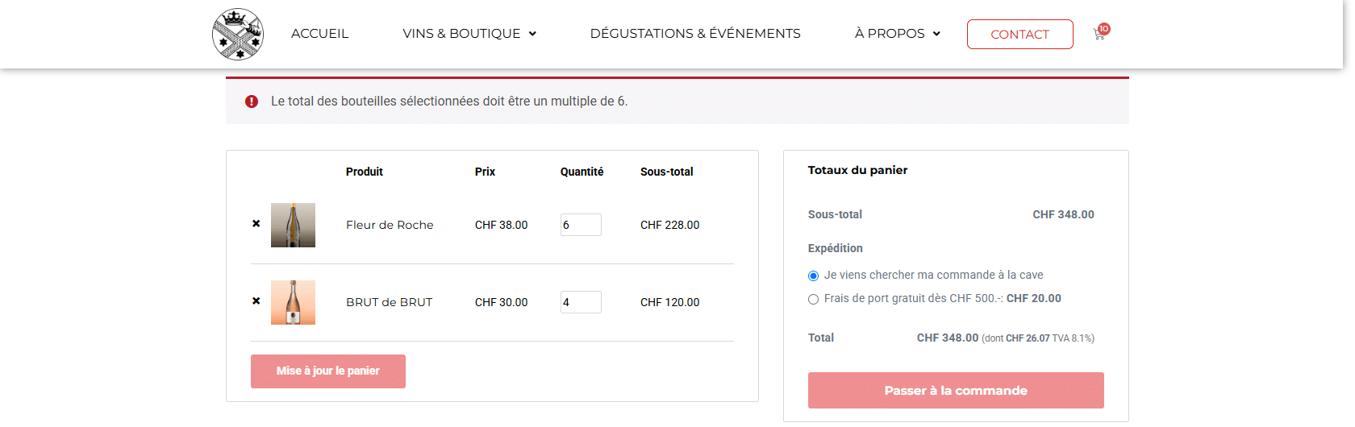Click Mise à jour le panier button

click(328, 371)
